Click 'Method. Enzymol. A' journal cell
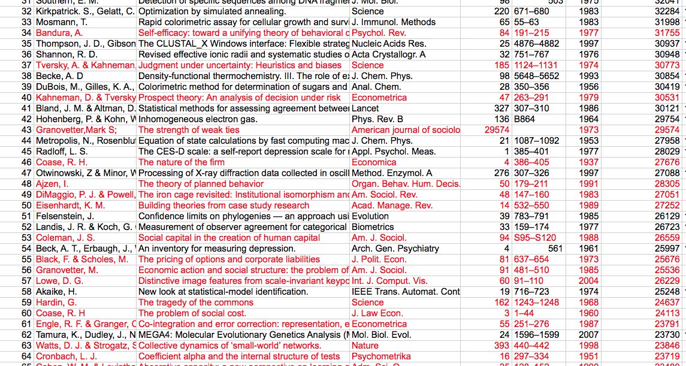Screen dimensions: 686x366 [x=405, y=173]
